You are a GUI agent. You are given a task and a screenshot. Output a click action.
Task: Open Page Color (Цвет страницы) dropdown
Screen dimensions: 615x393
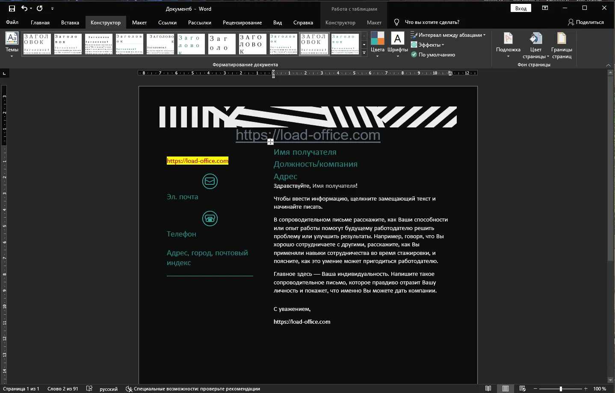coord(536,45)
